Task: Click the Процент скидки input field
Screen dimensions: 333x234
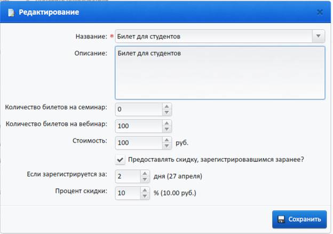Action: (x=128, y=193)
